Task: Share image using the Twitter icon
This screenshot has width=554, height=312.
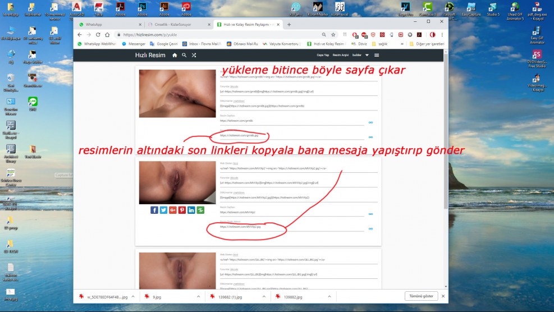Action: (163, 210)
